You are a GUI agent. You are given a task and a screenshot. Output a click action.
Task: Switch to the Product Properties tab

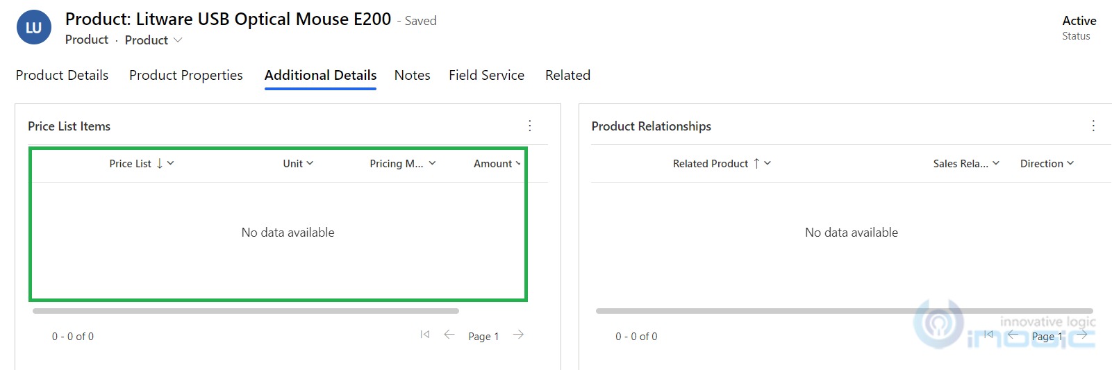point(186,75)
